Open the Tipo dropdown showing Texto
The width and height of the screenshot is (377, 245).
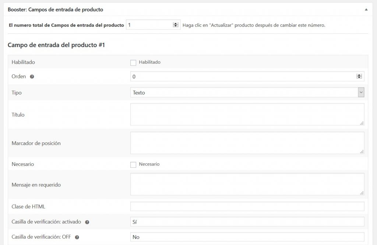[x=247, y=93]
